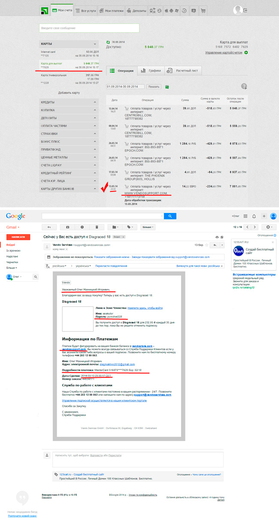Click the print email icon
279x528 pixels.
coord(218,237)
